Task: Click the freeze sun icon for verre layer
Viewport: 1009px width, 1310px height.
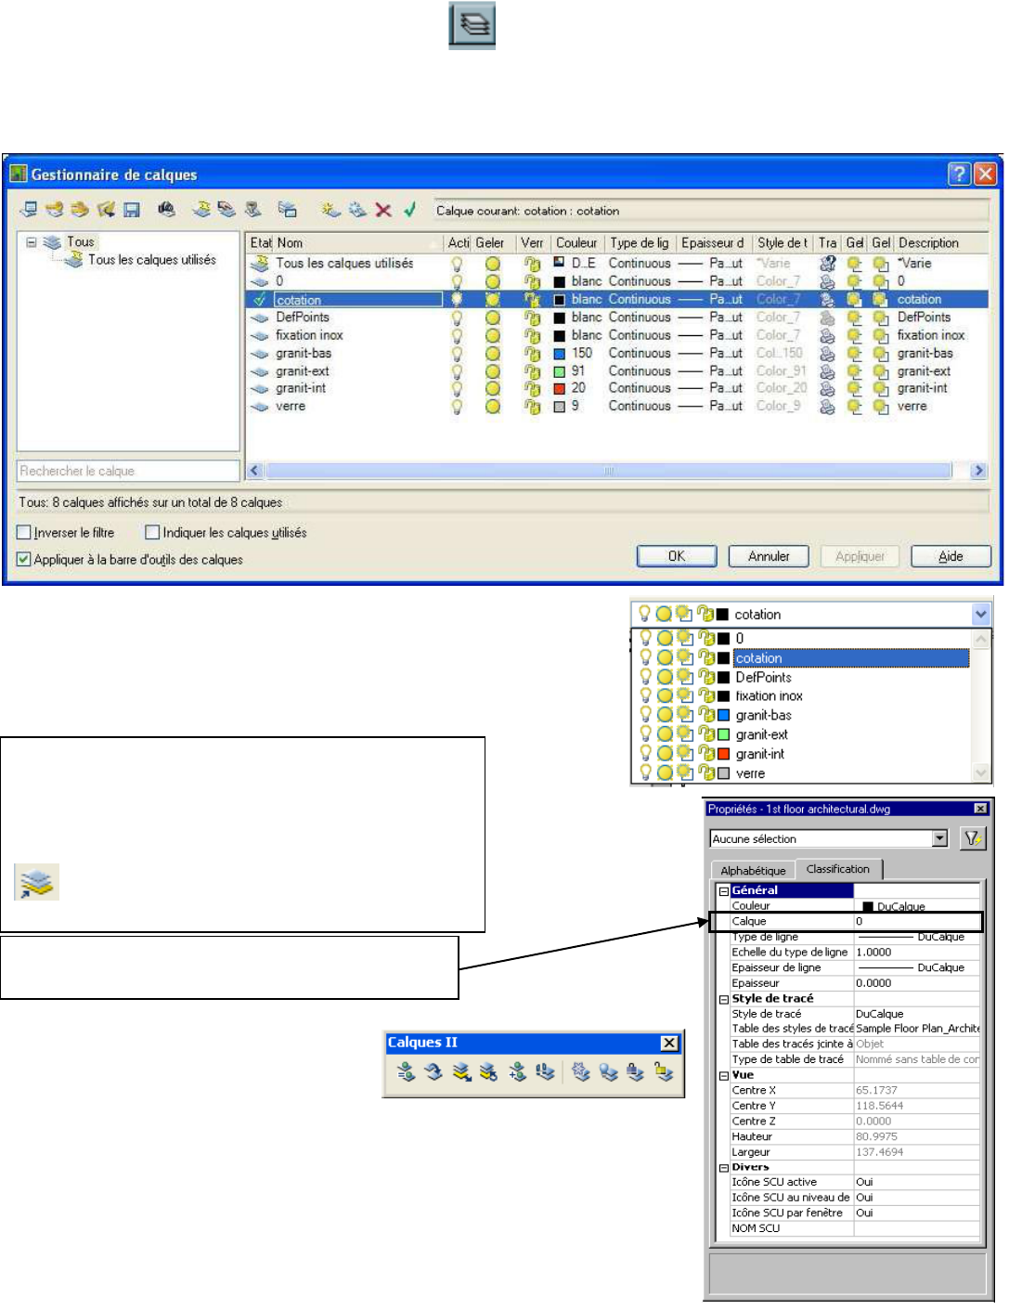Action: (x=493, y=407)
